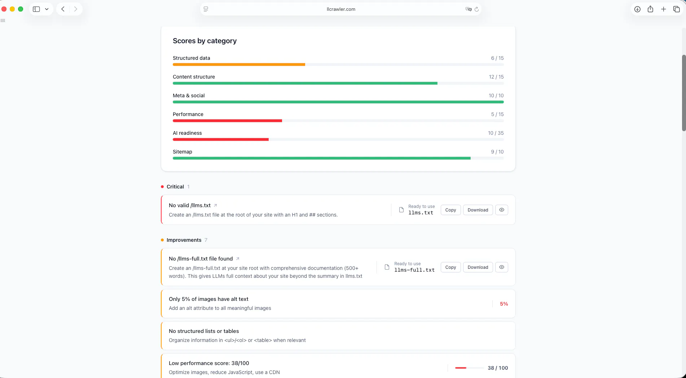Click the Optimize images, reduce JavaScript description
This screenshot has width=686, height=378.
pos(224,372)
